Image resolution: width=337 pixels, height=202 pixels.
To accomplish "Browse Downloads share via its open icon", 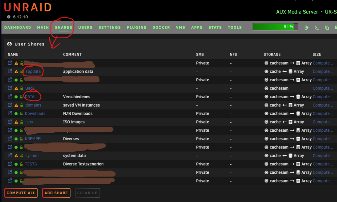I will (10, 113).
